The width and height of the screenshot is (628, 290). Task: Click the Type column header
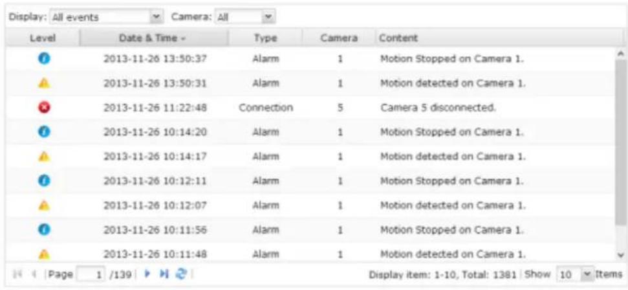(265, 38)
